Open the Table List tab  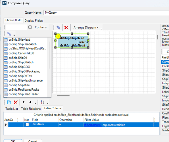[x=12, y=109]
